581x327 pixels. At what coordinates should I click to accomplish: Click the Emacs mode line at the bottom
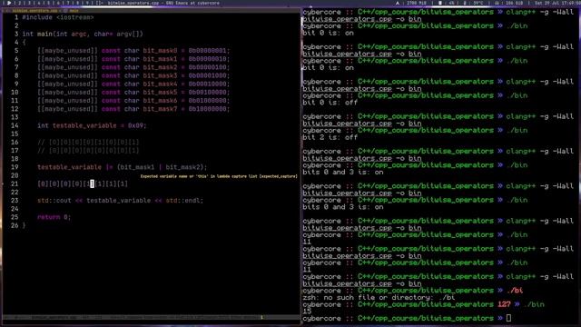pos(152,318)
